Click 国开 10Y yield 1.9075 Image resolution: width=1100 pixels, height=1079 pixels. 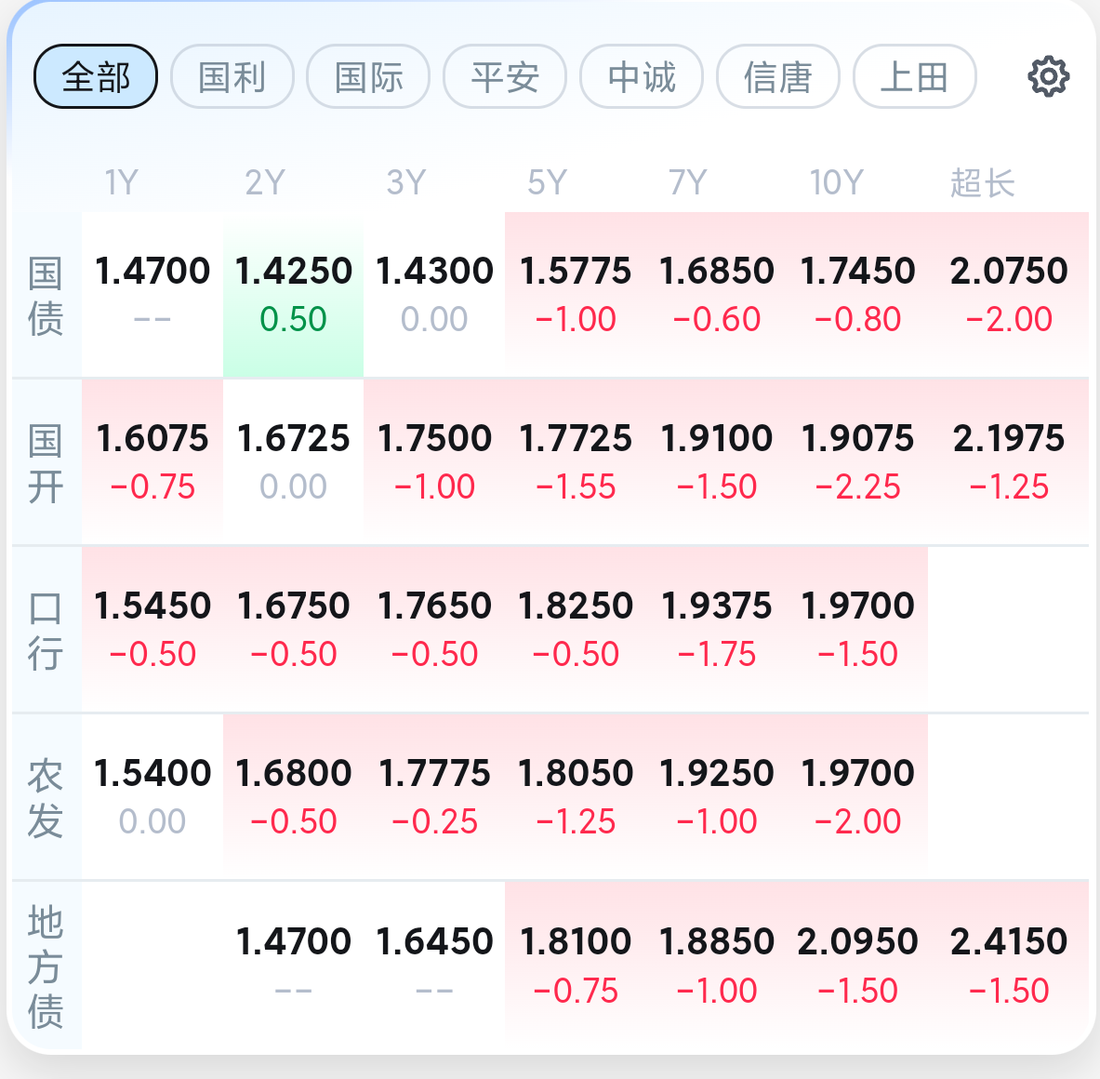coord(857,461)
